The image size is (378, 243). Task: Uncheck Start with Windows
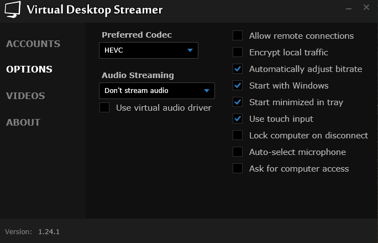point(238,86)
